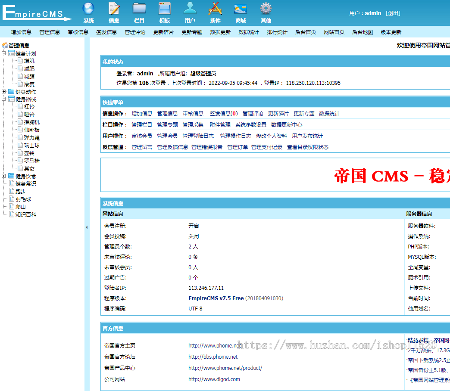Open the 其他 gear icon
Viewport: 450px width, 391px height.
(266, 9)
